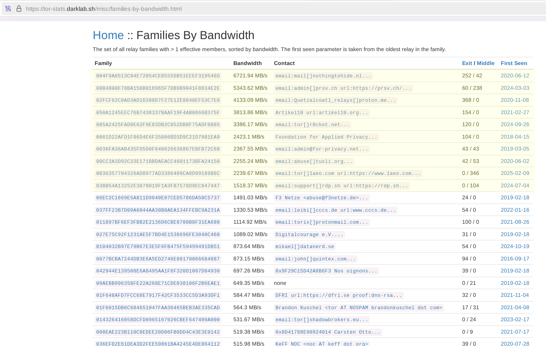Click contact F3 Netze abuse@f3netze.de
Image resolution: width=546 pixels, height=346 pixels.
[322, 198]
